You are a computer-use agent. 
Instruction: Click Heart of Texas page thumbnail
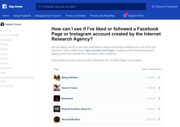57,88
